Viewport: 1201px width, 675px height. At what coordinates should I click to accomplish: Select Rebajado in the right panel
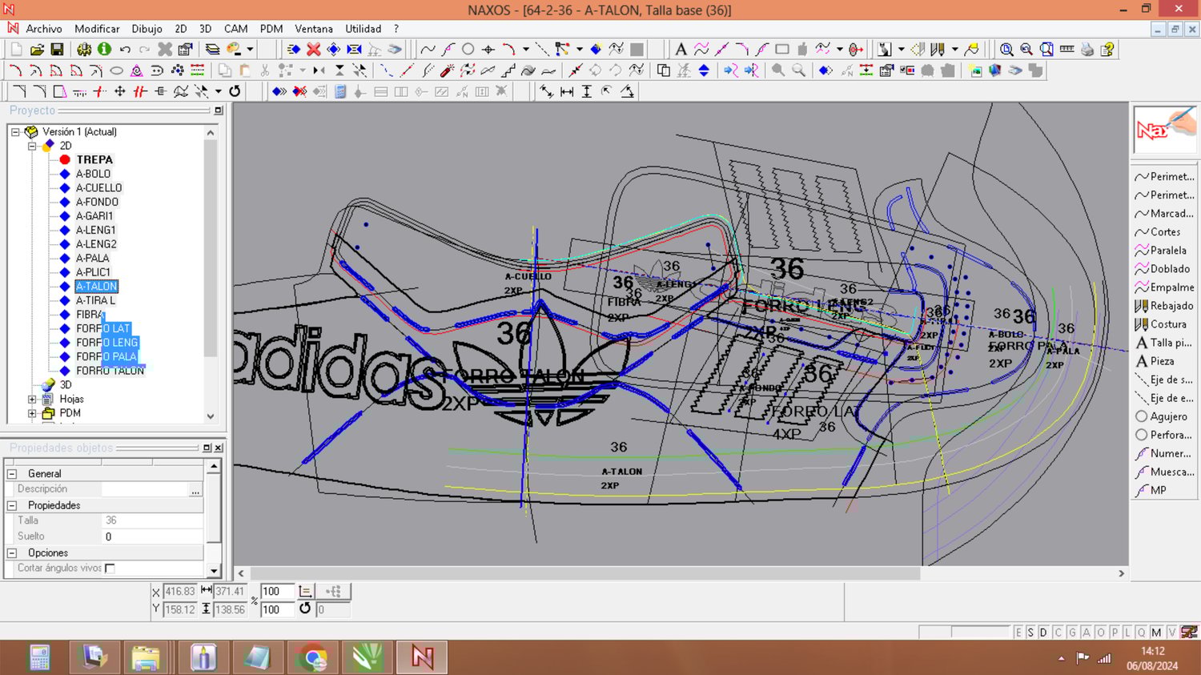click(1164, 306)
